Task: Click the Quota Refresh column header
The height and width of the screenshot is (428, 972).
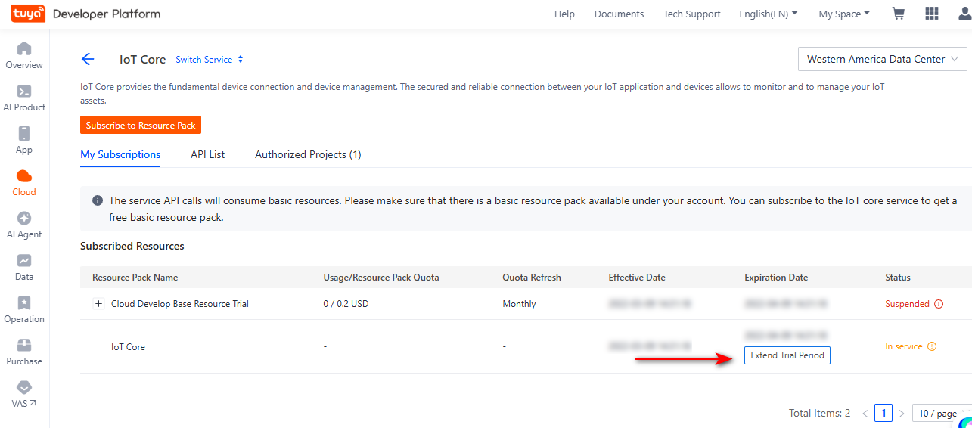Action: tap(532, 278)
